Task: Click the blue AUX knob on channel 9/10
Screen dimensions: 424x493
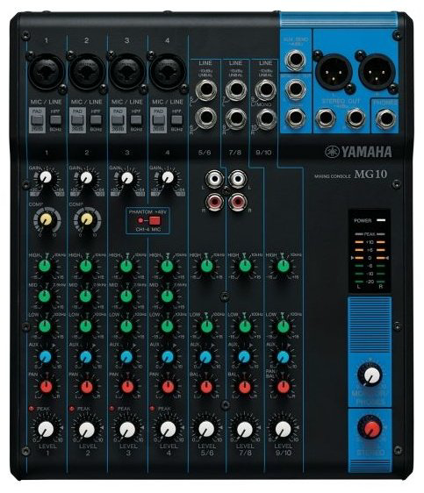Action: tap(283, 357)
